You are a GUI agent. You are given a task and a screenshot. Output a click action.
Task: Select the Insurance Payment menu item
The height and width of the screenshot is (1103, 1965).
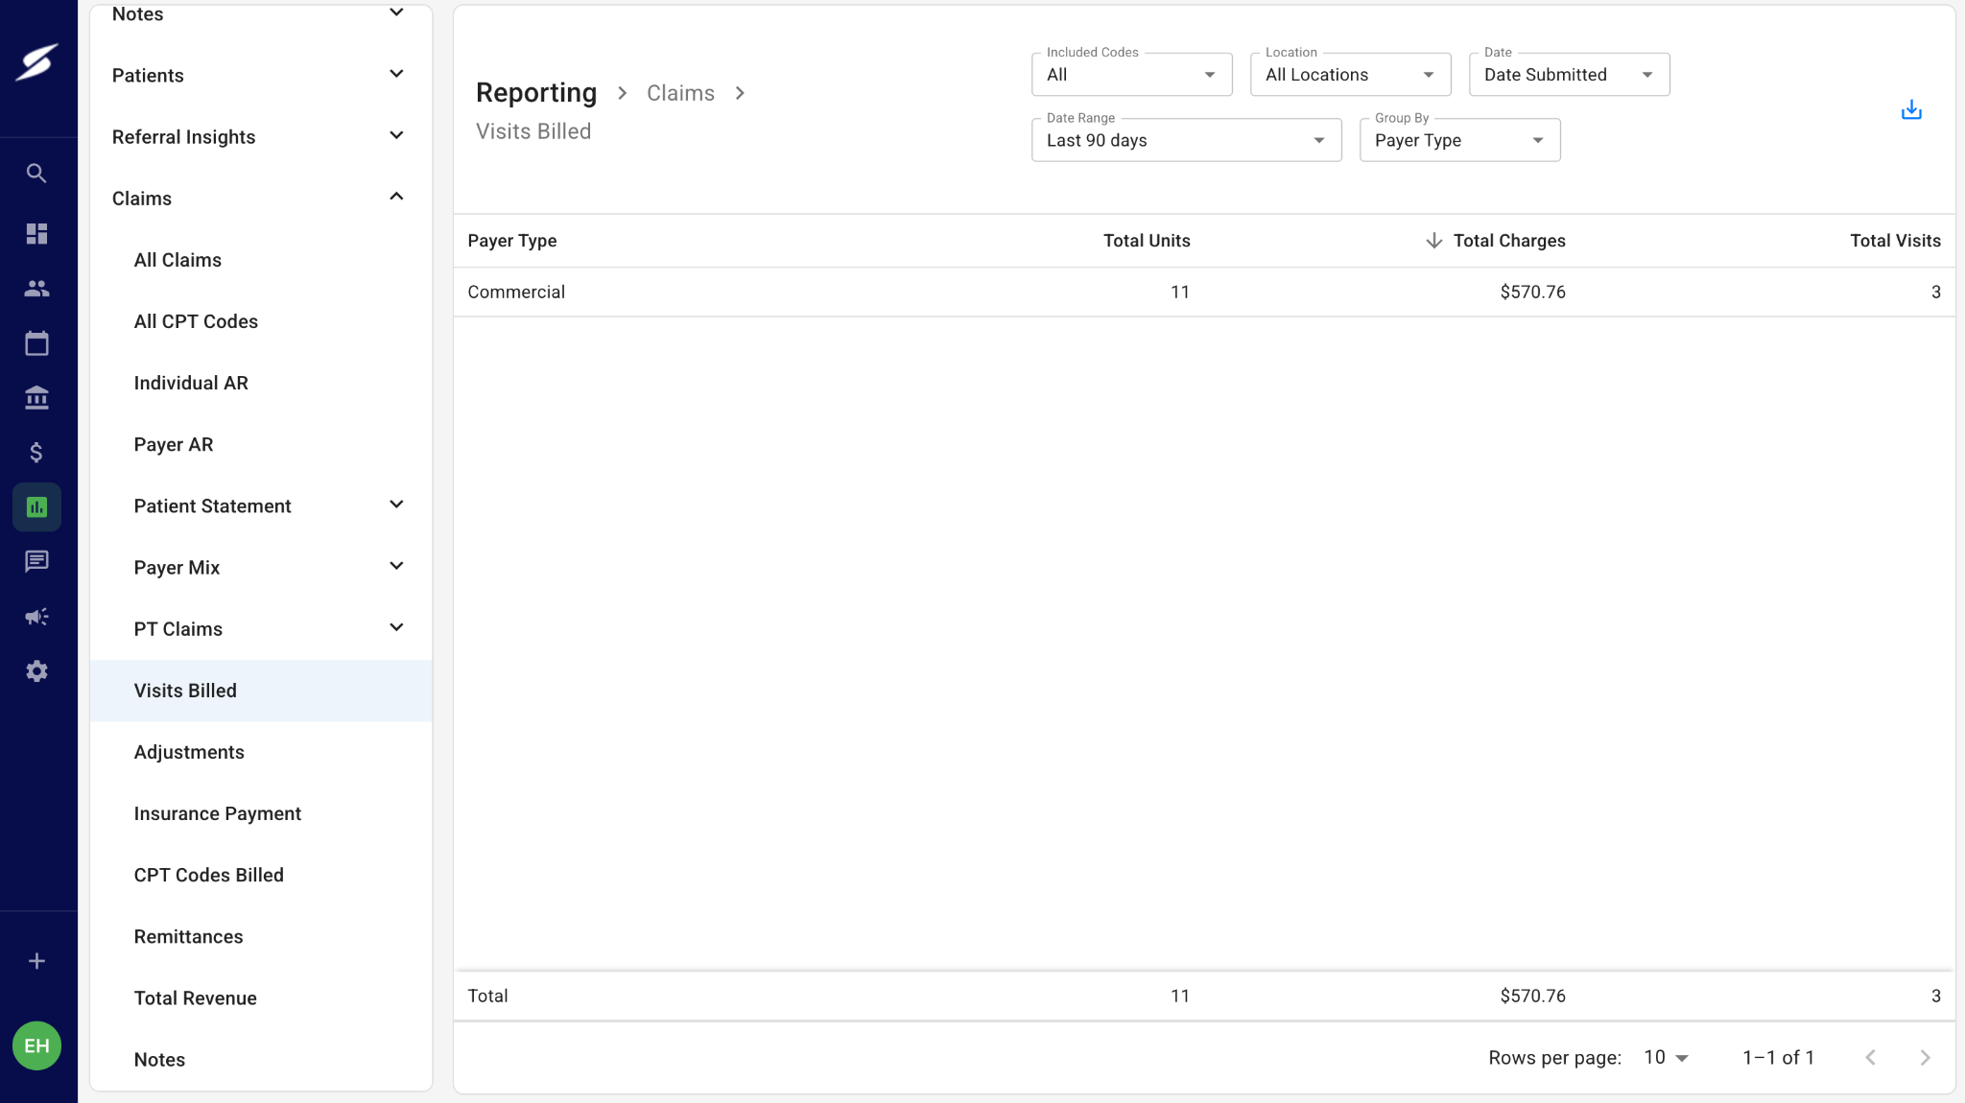(x=218, y=813)
